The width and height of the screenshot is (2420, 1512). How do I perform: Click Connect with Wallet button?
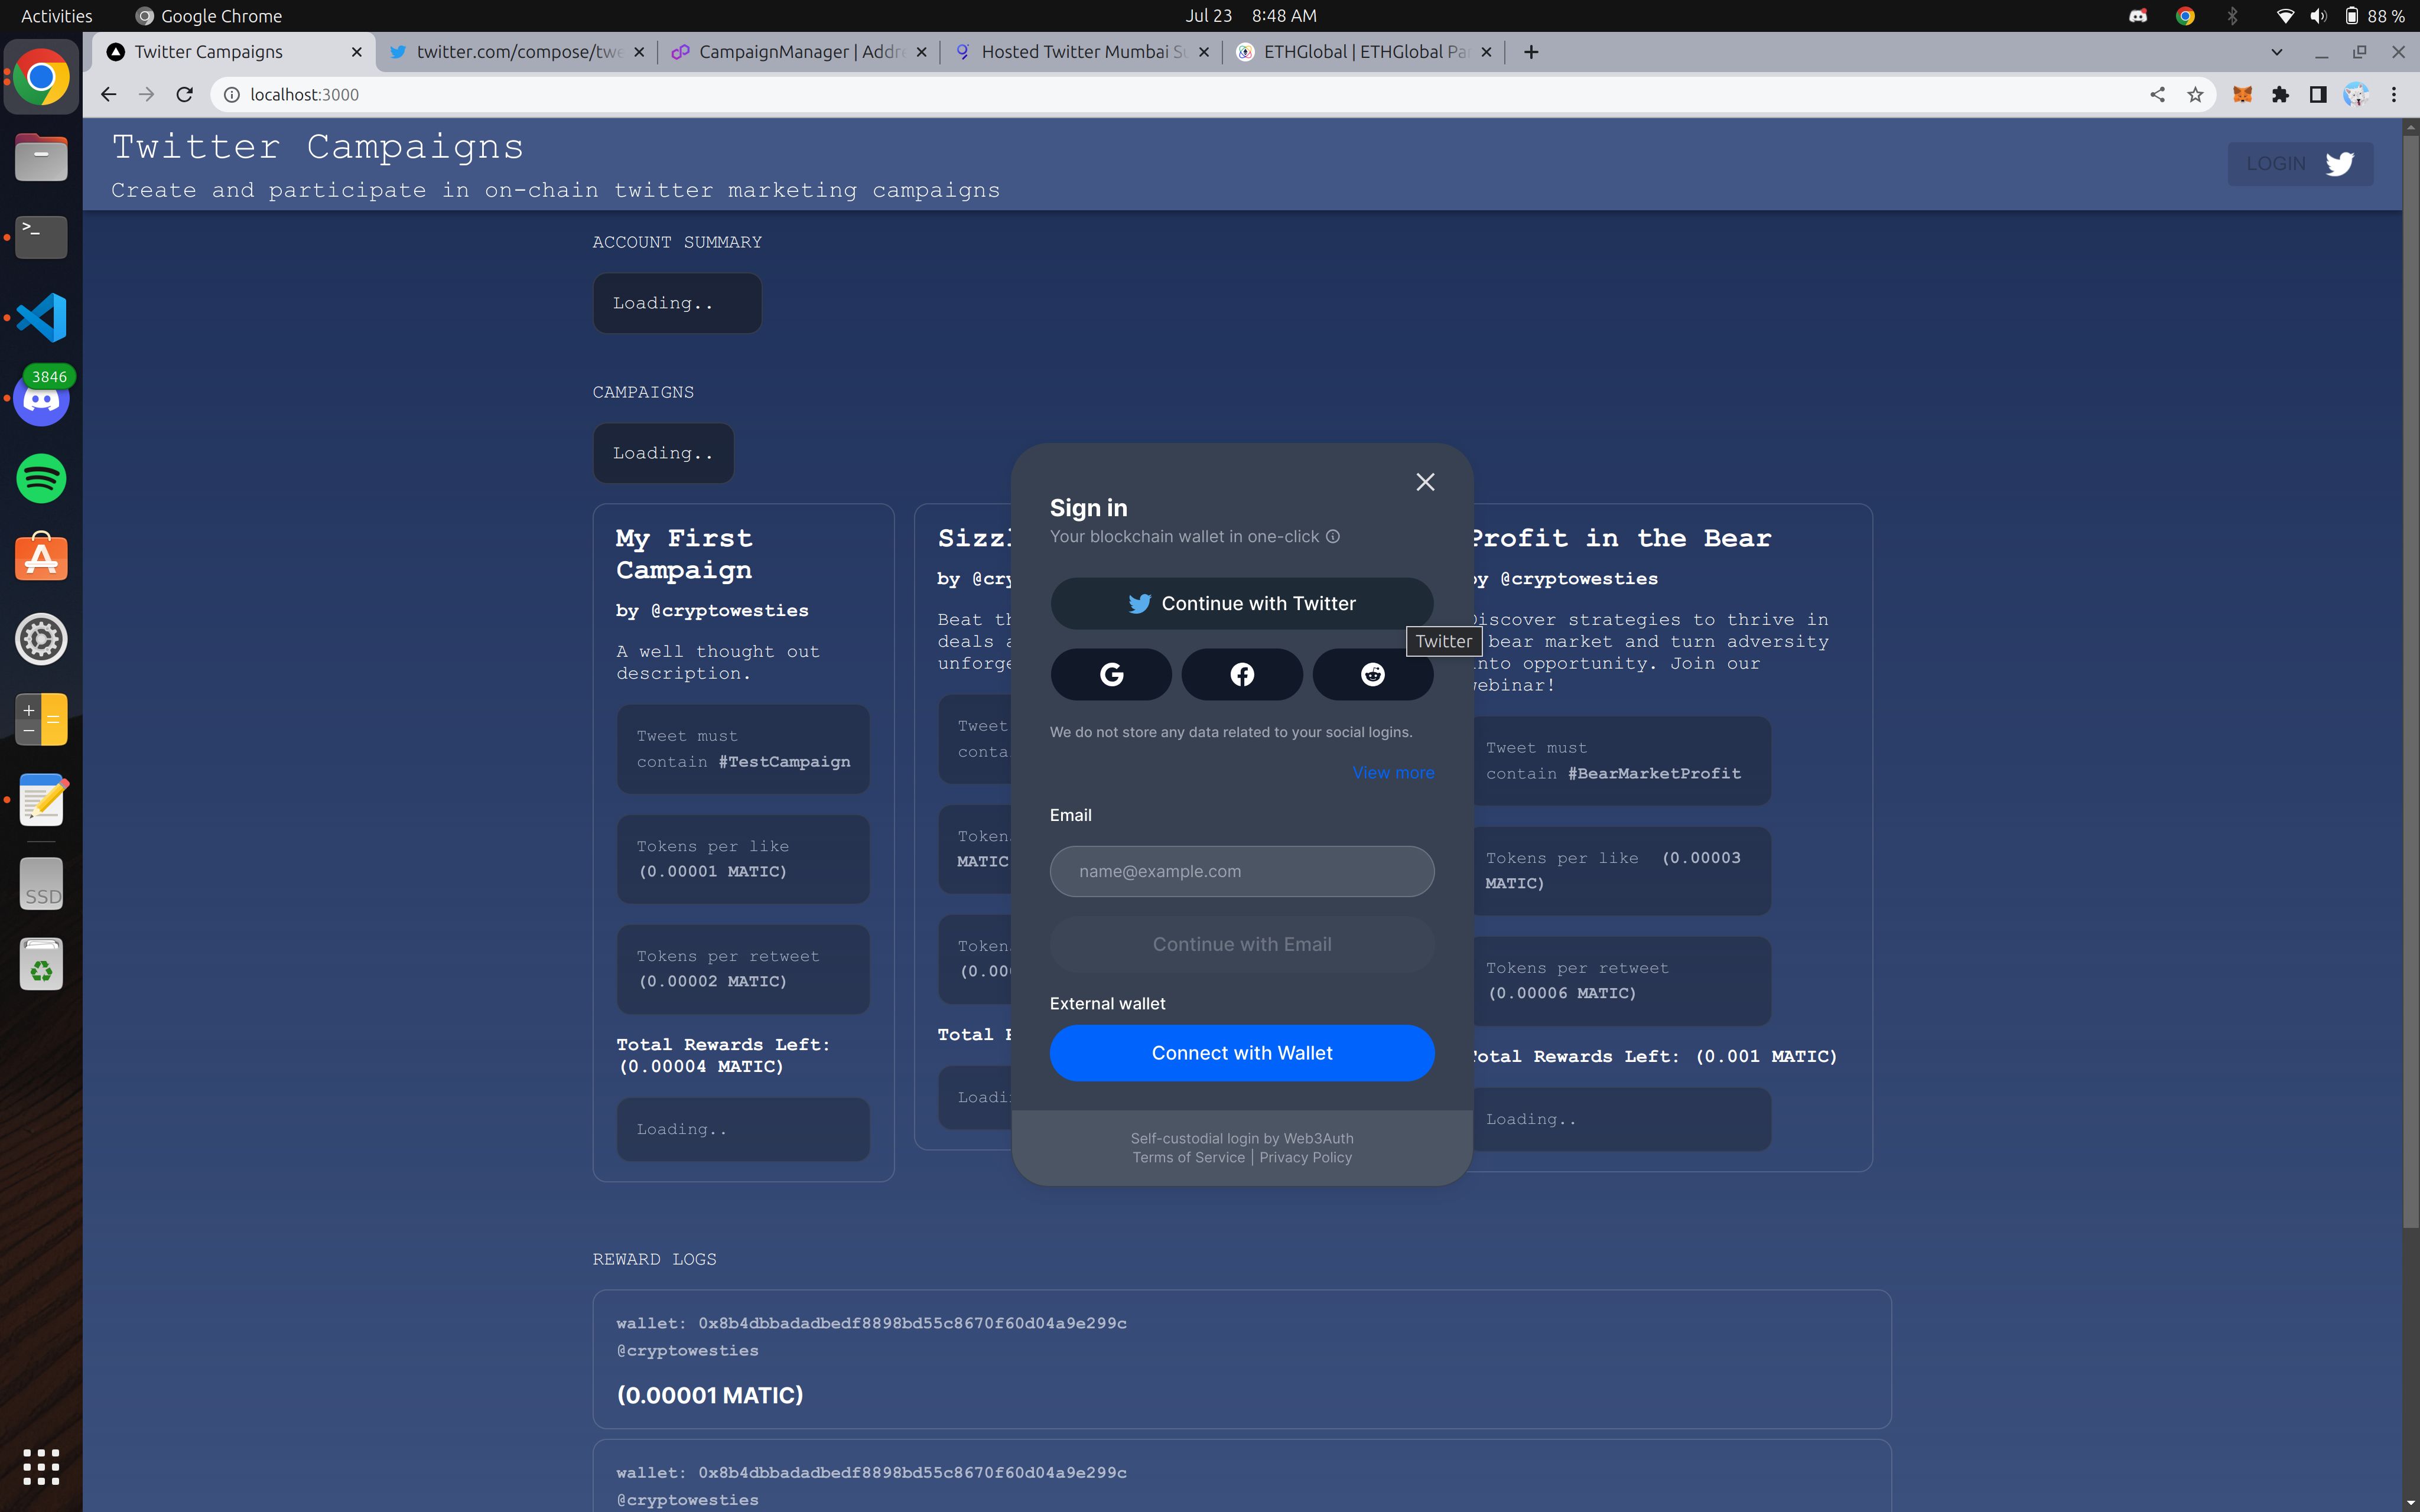pos(1241,1053)
